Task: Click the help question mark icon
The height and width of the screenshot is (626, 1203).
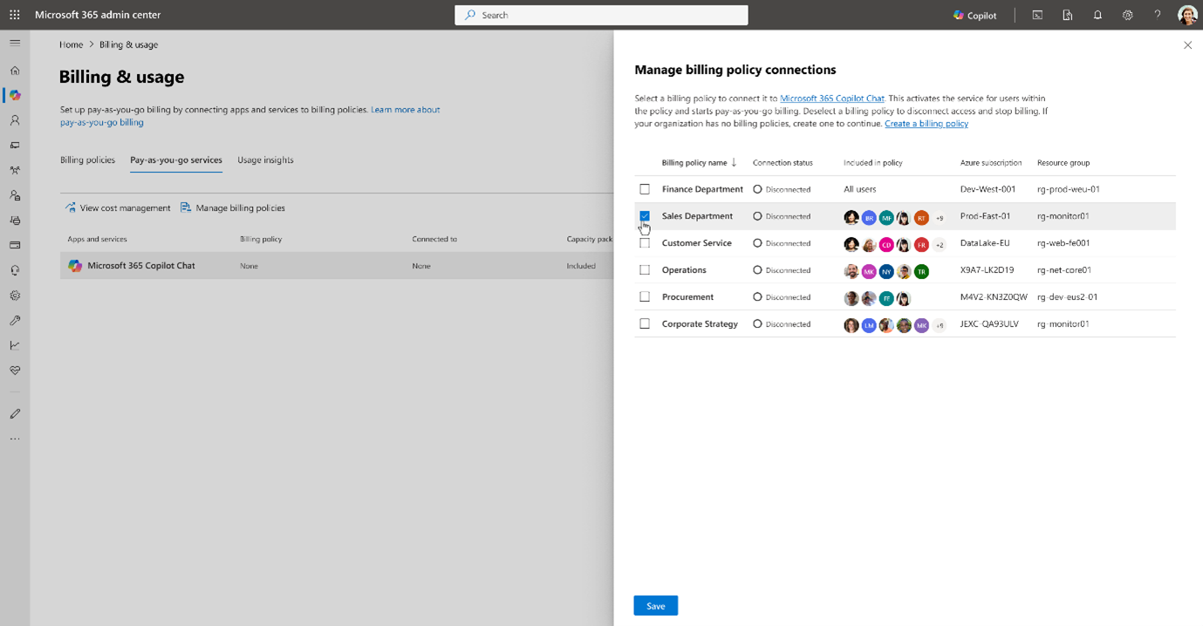Action: pos(1158,15)
